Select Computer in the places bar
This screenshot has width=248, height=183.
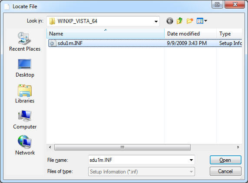coord(25,120)
